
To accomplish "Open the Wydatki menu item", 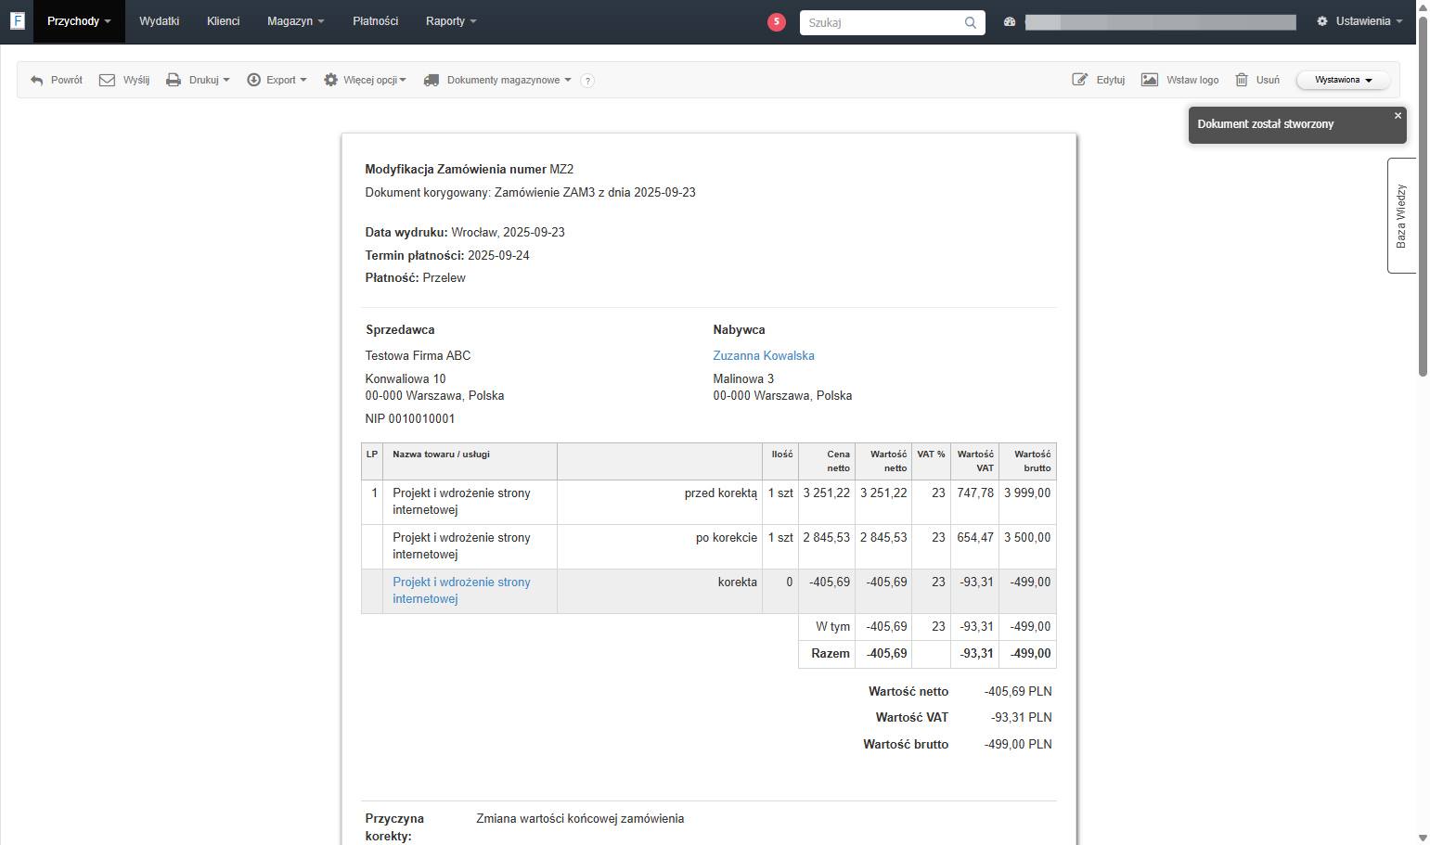I will (160, 21).
